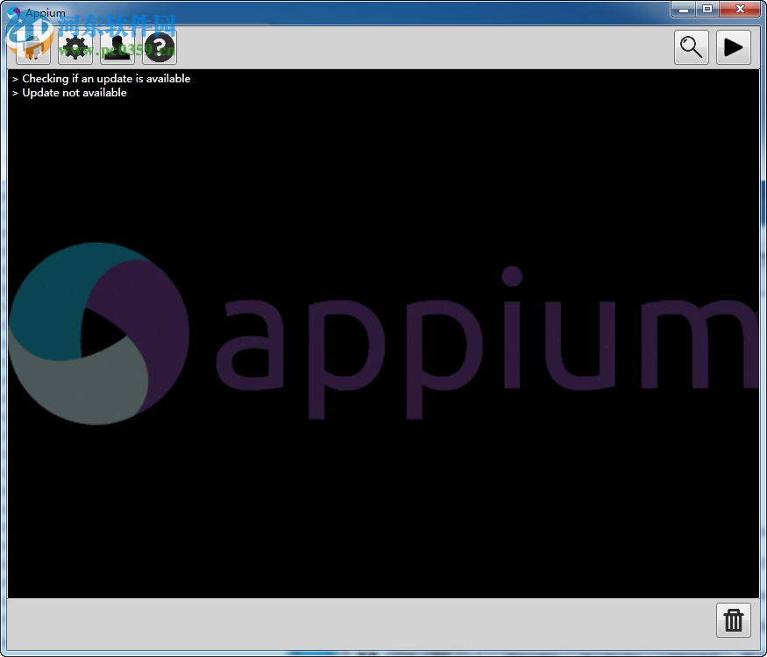Click the Appium icon in the title bar
The image size is (767, 657).
tap(15, 12)
